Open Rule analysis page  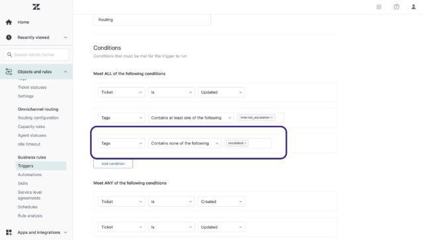coord(30,216)
